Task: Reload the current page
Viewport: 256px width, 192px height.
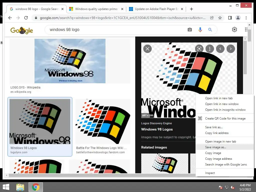Action: pos(26,18)
